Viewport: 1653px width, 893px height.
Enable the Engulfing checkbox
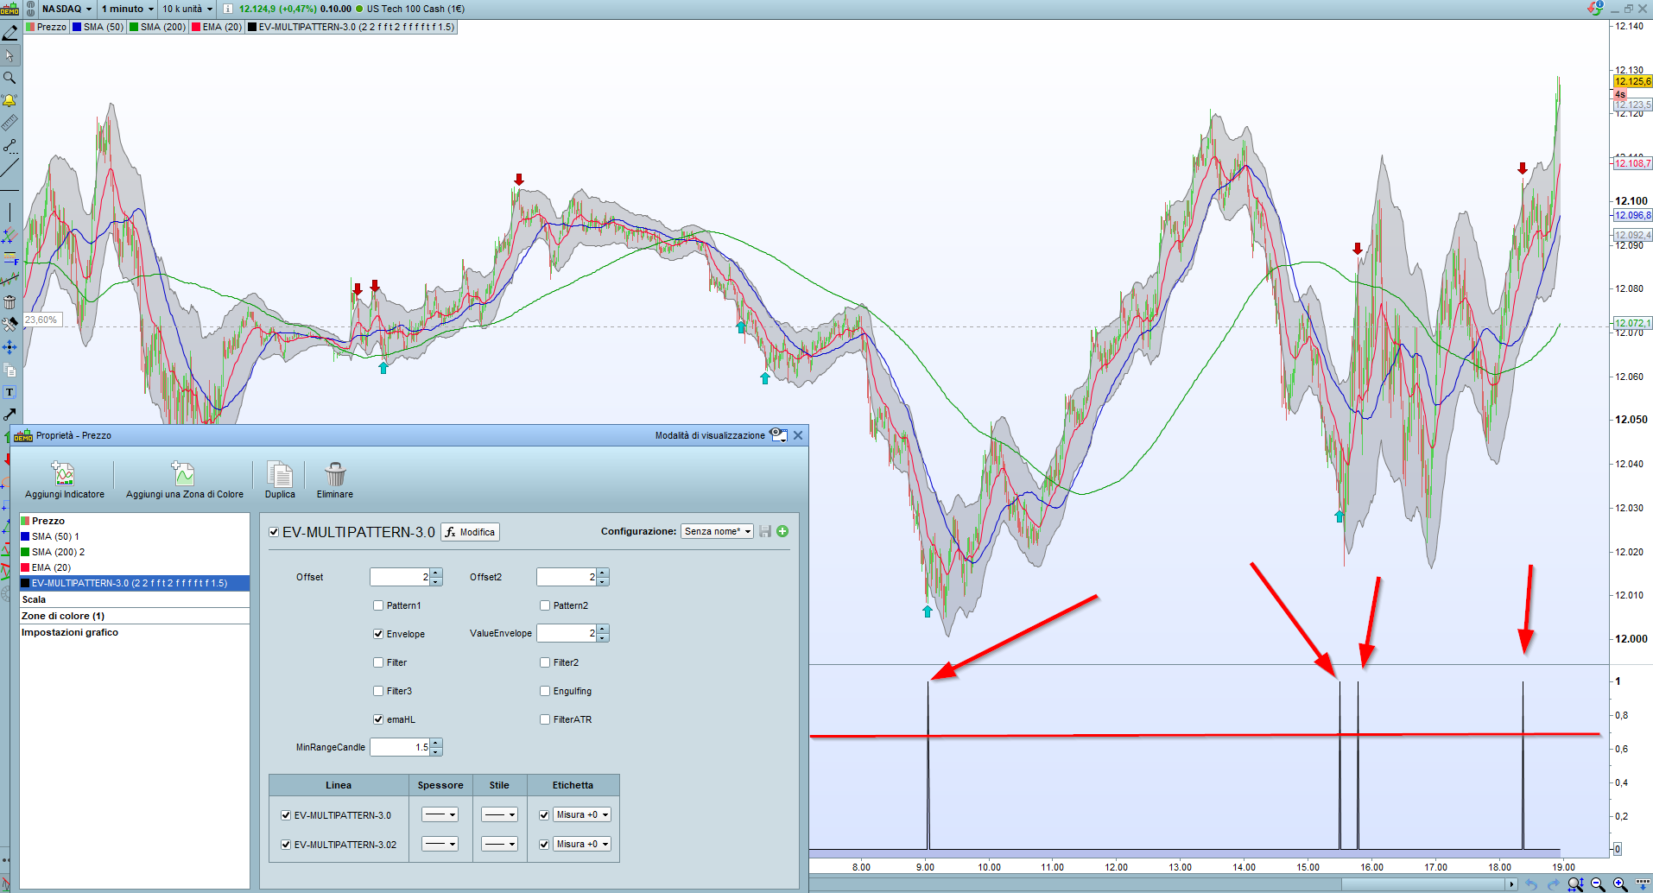tap(545, 691)
